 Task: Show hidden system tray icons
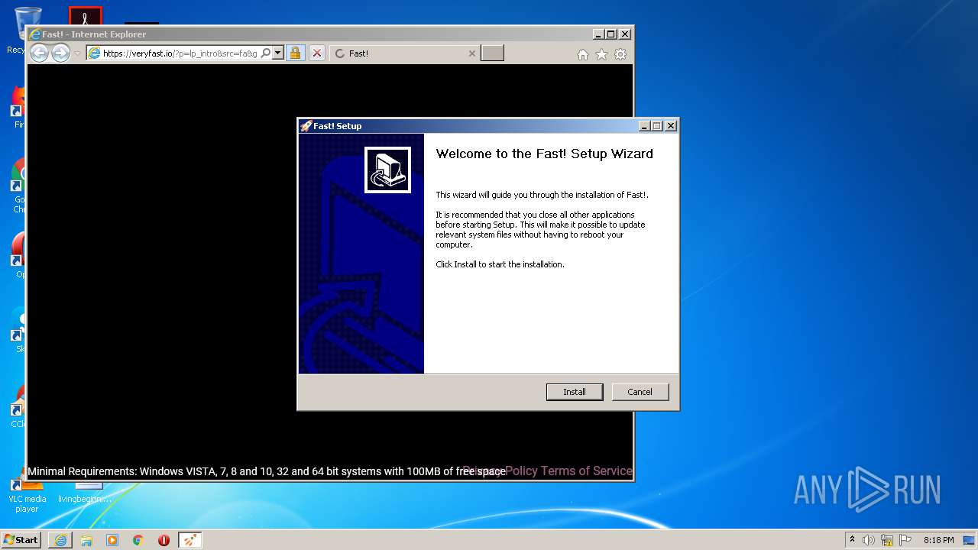pos(853,539)
